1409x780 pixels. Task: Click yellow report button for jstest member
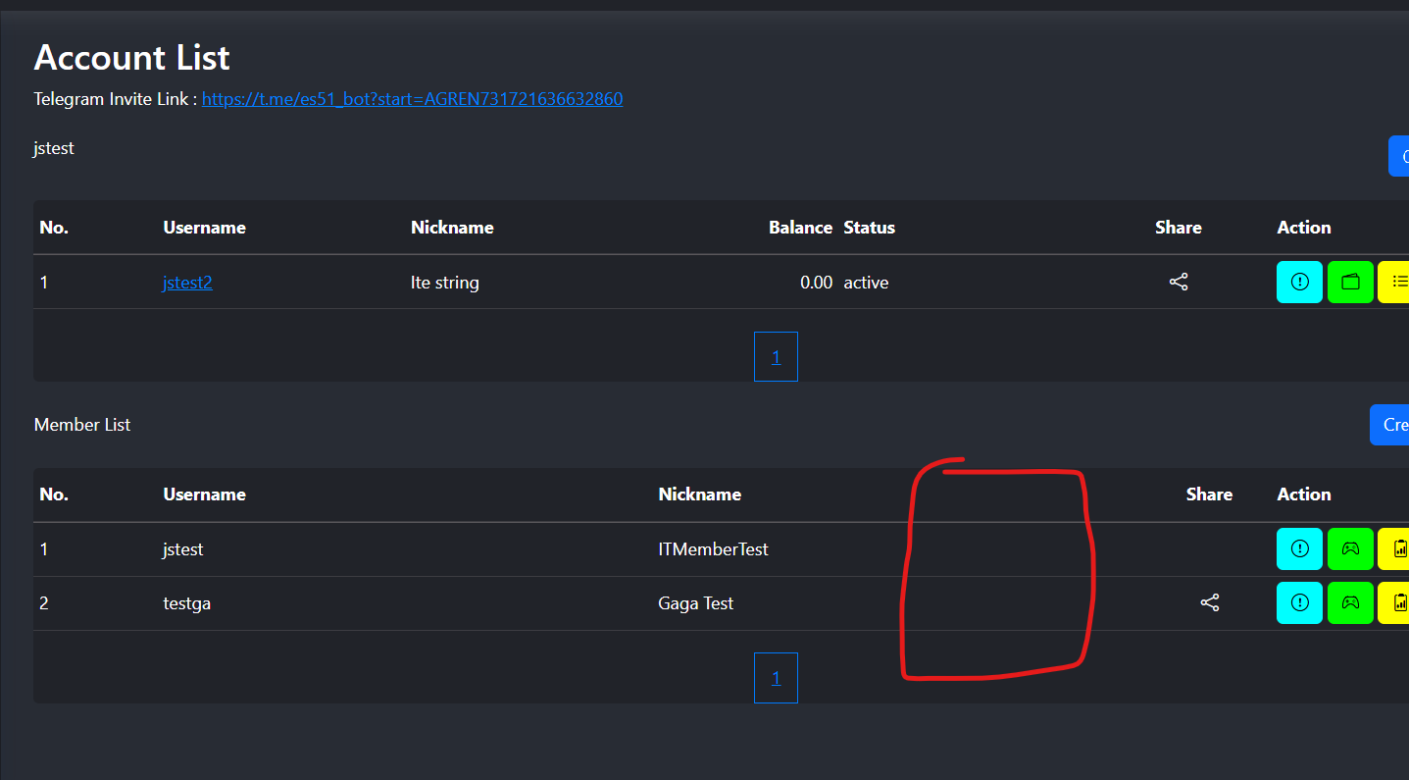pos(1394,549)
